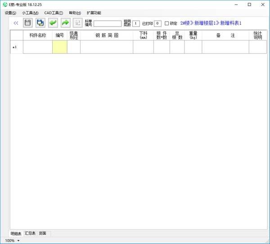
Task: Switch to the 封面 tab
Action: [43, 234]
